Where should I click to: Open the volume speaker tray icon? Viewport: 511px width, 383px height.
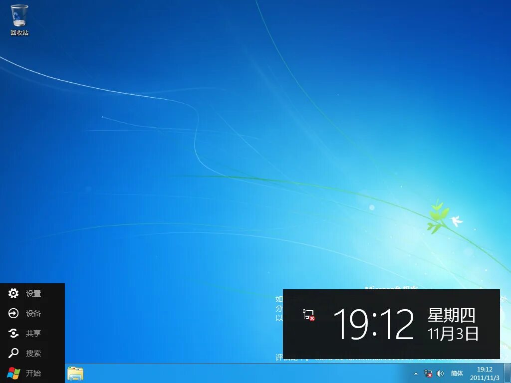coord(440,374)
